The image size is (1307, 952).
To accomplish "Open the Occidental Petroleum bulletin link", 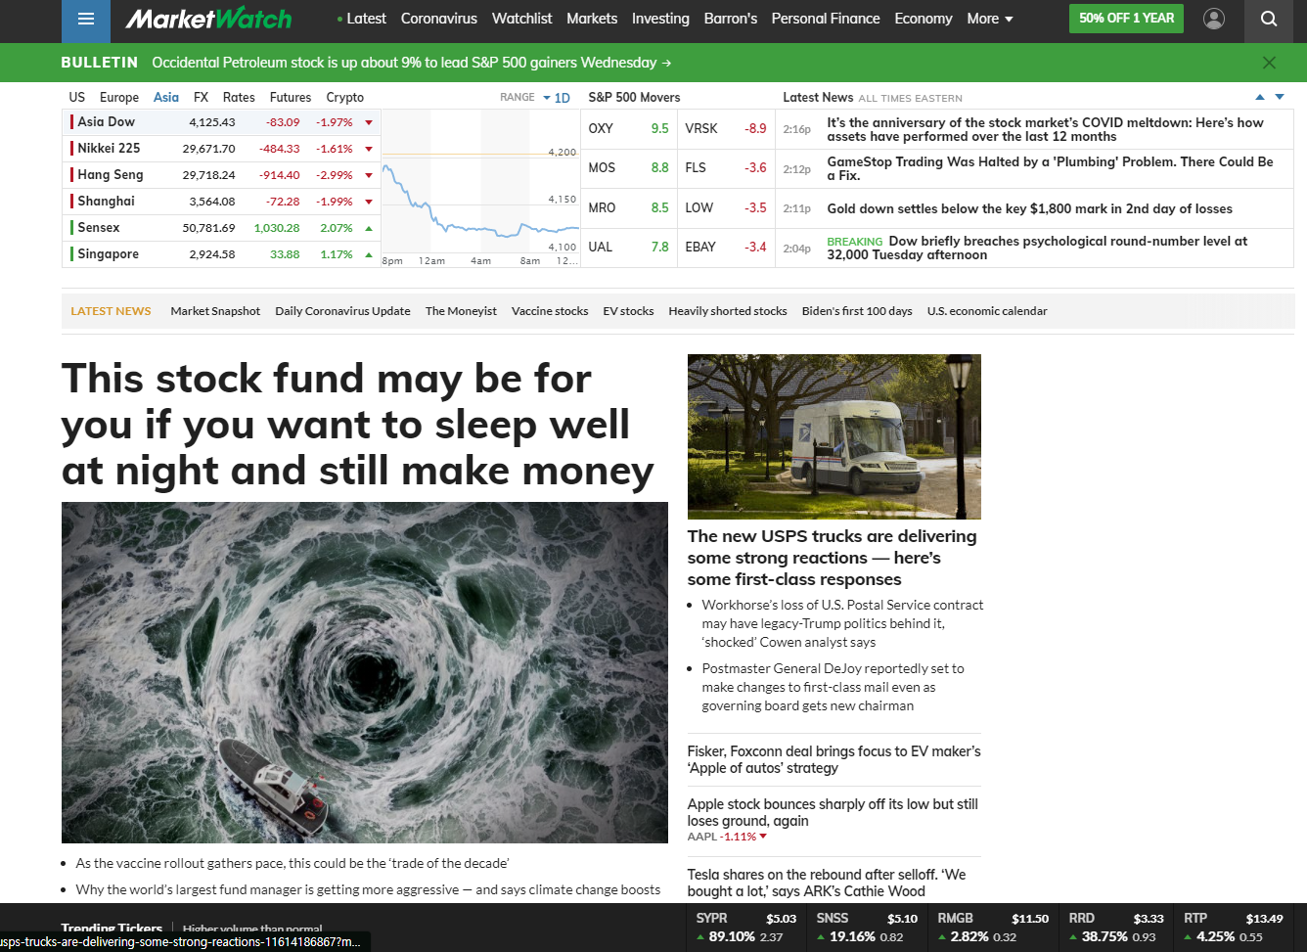I will tap(412, 63).
